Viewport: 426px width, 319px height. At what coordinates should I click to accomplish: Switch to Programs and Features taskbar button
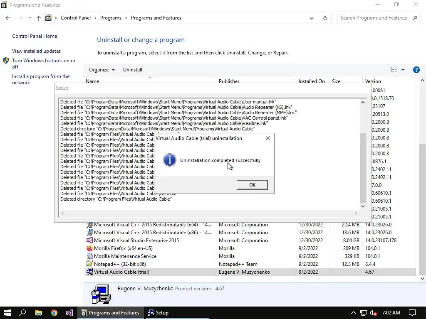[x=111, y=313]
